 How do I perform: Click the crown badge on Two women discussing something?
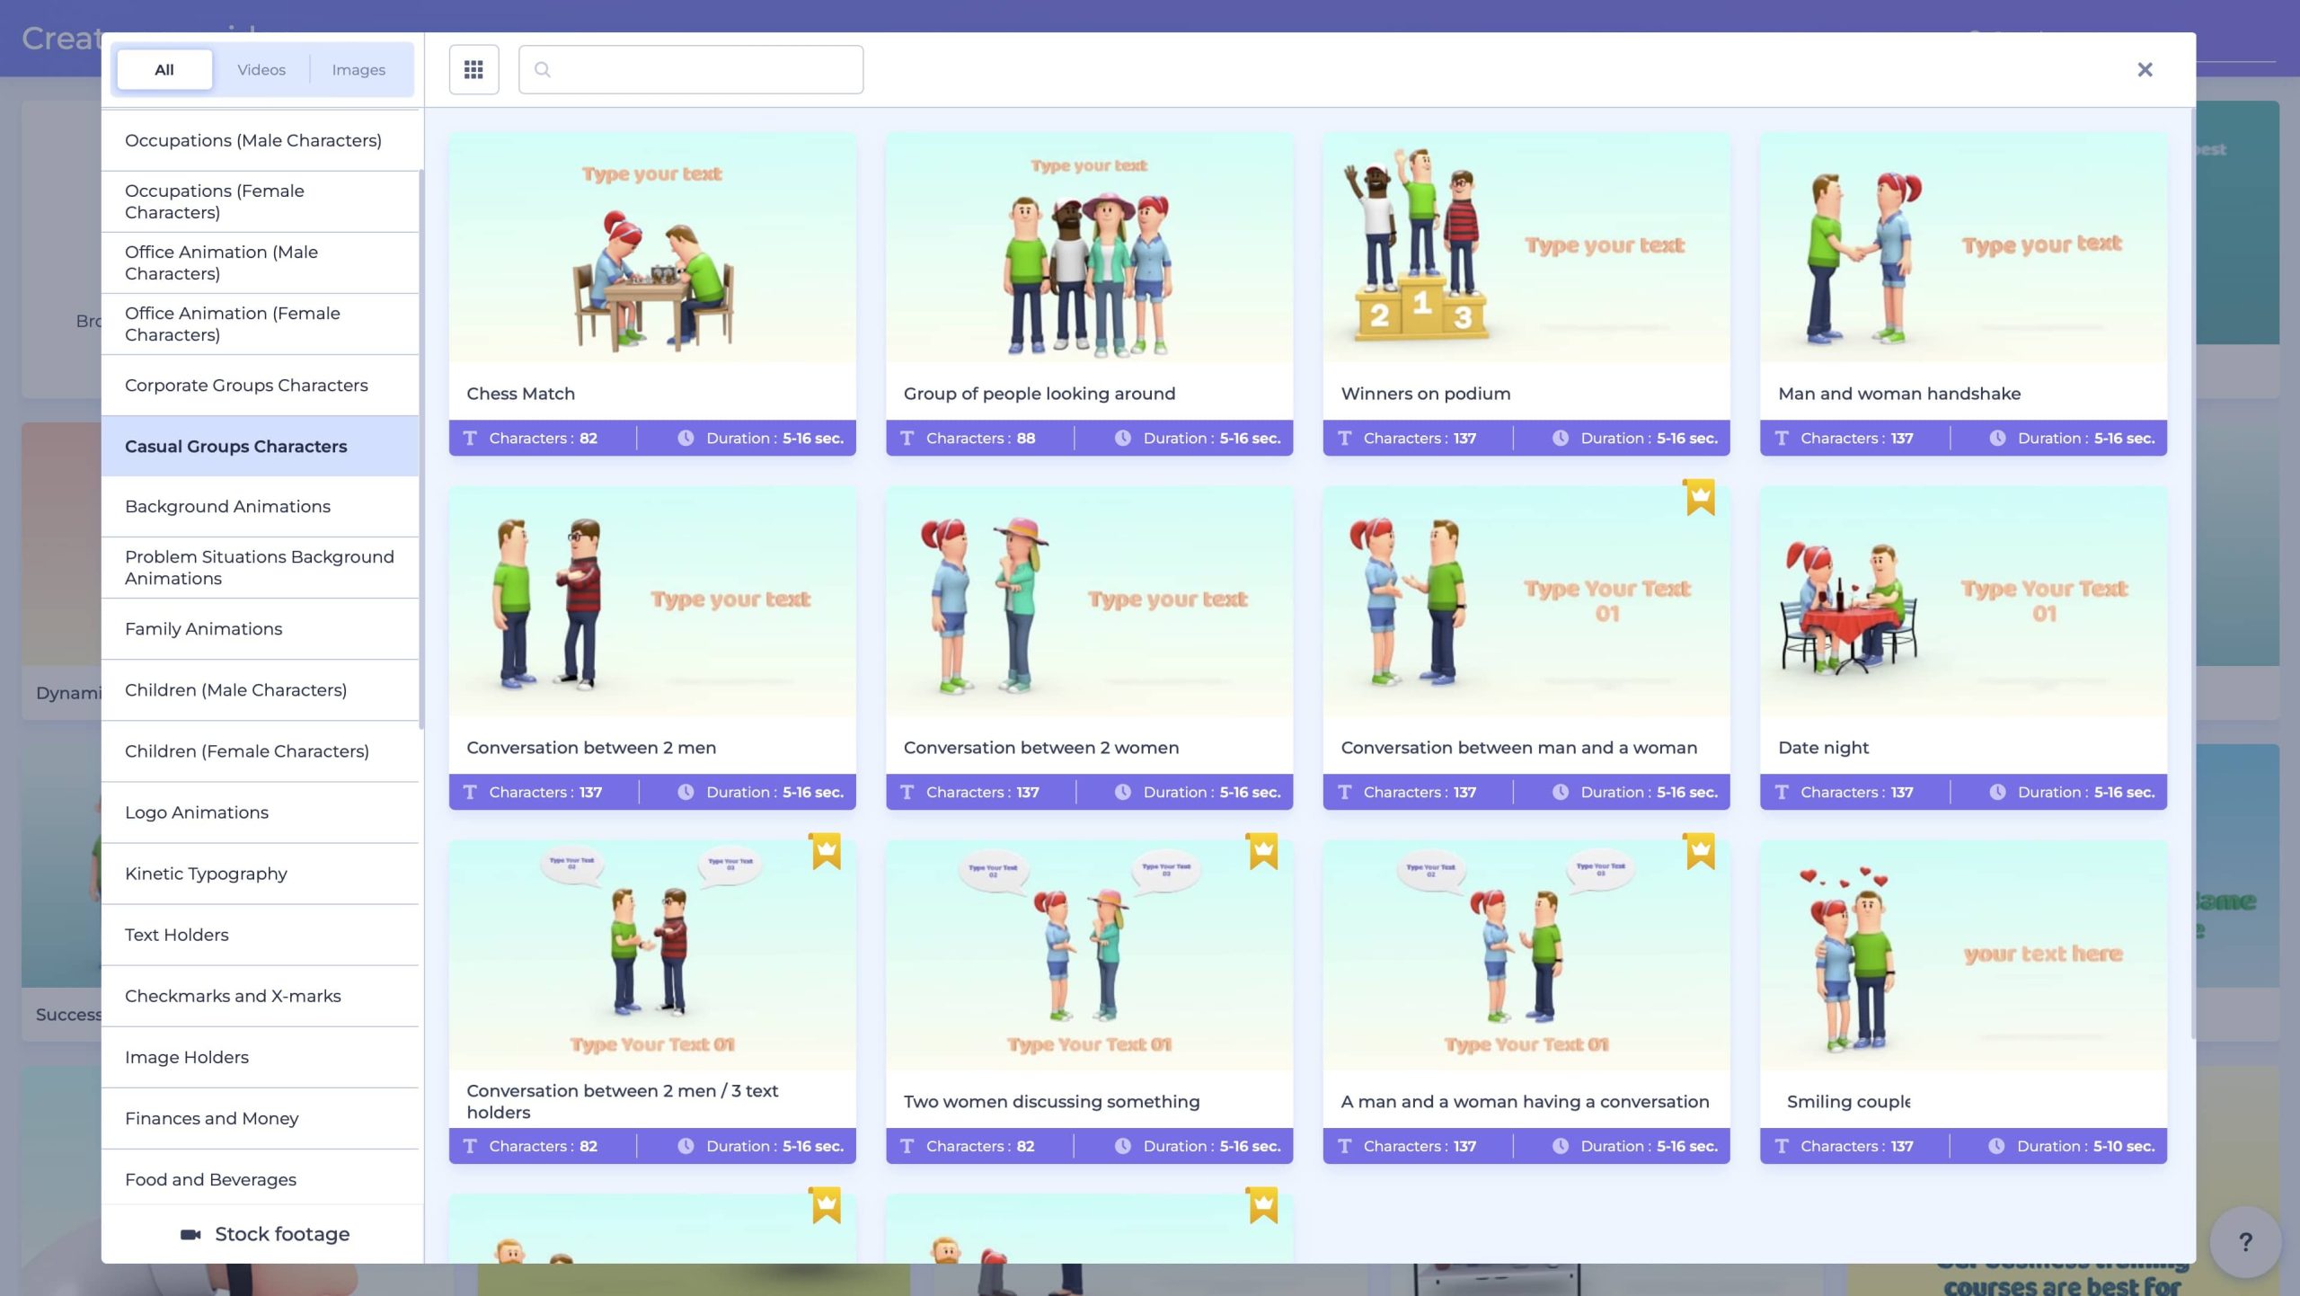click(x=1262, y=851)
